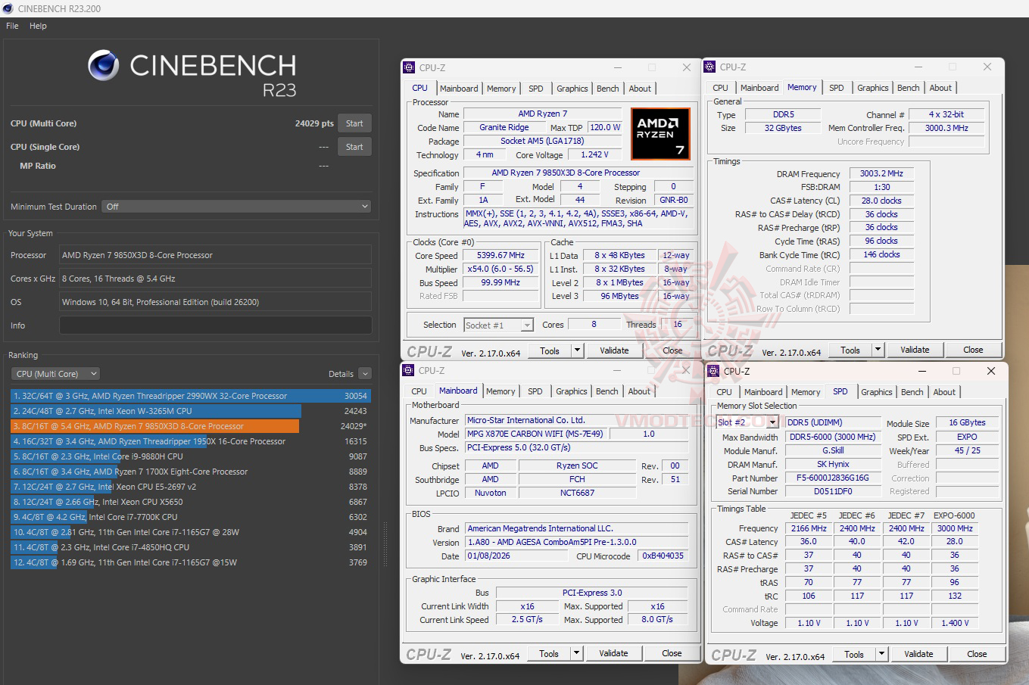1029x685 pixels.
Task: Click the Close button in the CPU-Z CPU window
Action: click(672, 350)
